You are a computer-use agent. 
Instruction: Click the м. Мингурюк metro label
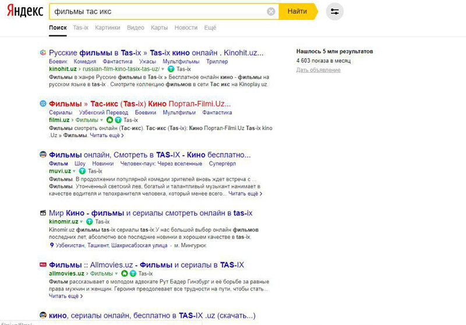(190, 245)
